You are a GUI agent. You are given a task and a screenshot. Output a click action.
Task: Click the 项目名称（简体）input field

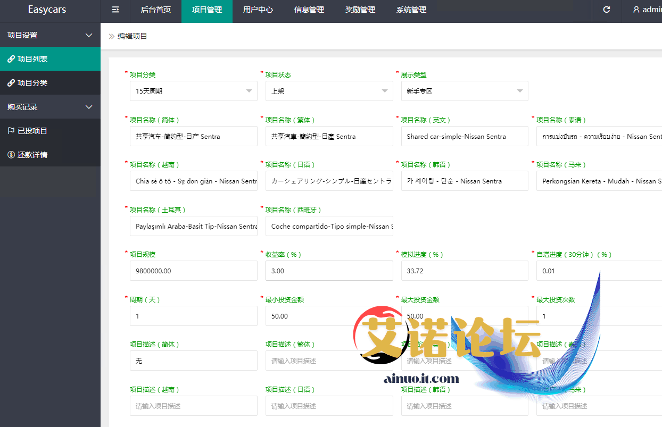194,136
